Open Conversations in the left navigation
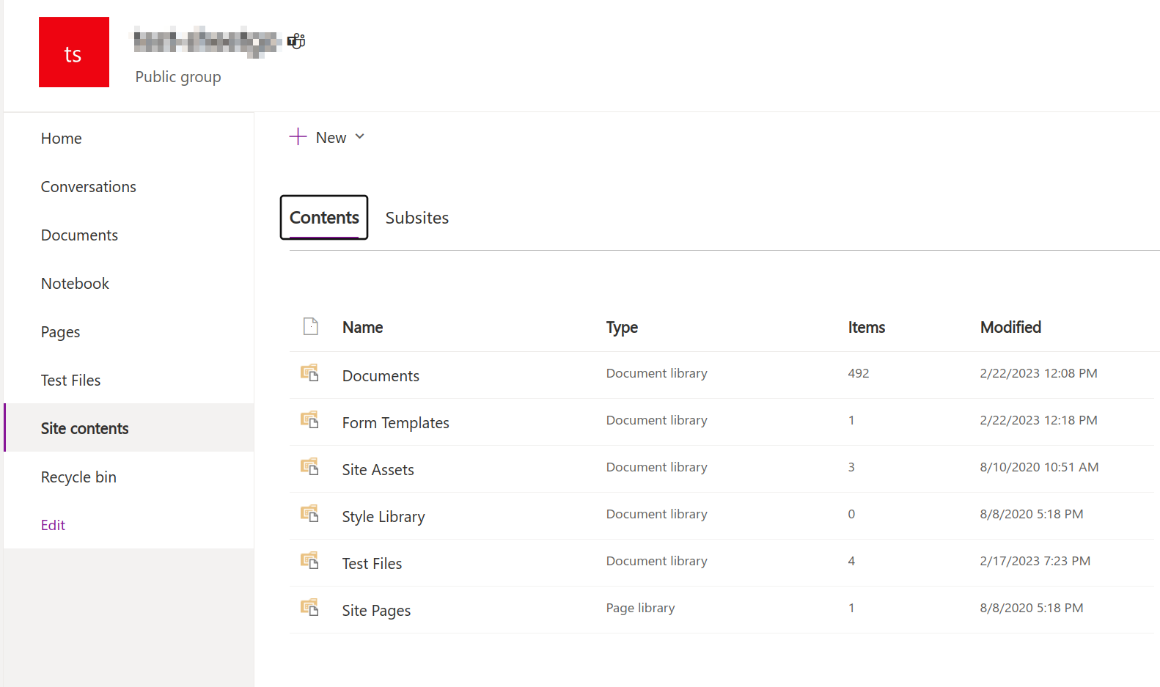 point(89,187)
